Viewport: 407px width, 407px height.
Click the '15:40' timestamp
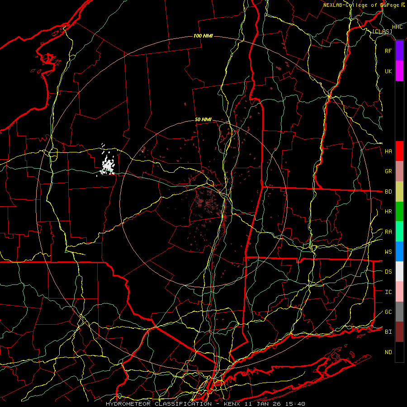(294, 404)
